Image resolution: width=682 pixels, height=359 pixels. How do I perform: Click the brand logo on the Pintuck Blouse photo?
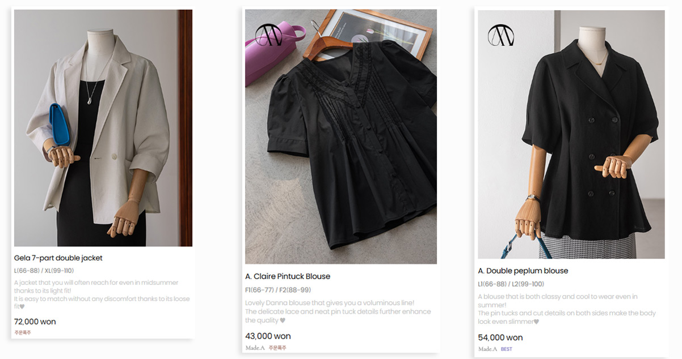click(265, 35)
